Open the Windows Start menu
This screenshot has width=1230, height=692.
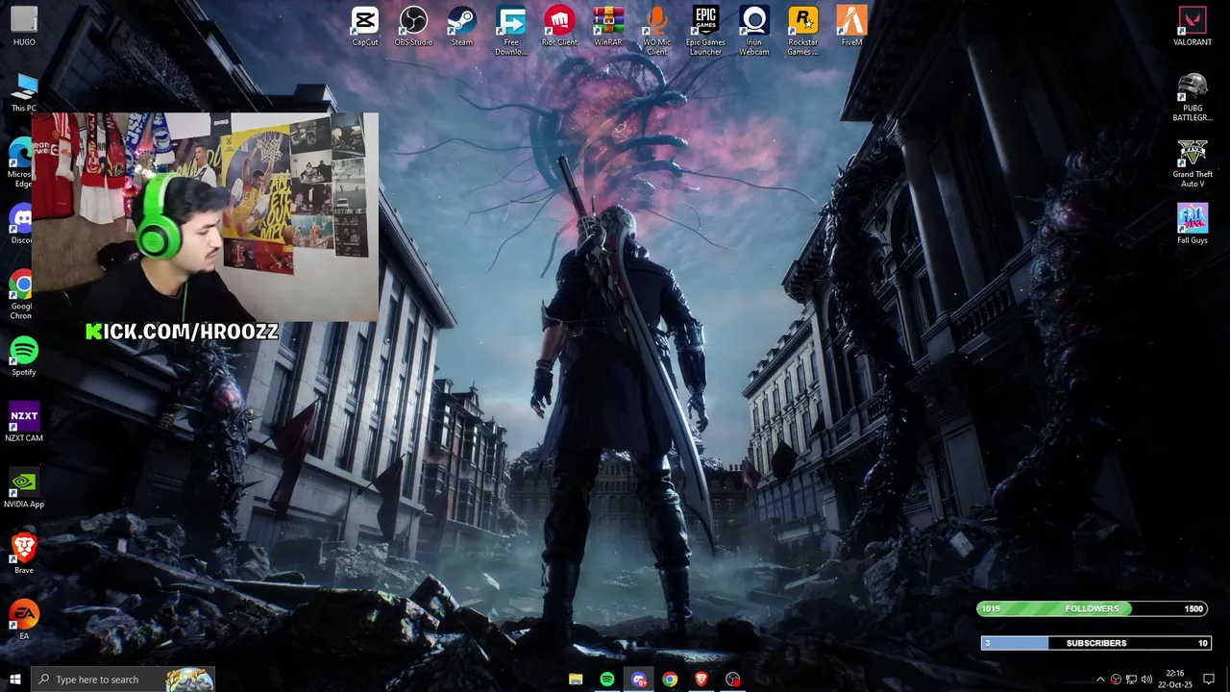pos(14,680)
